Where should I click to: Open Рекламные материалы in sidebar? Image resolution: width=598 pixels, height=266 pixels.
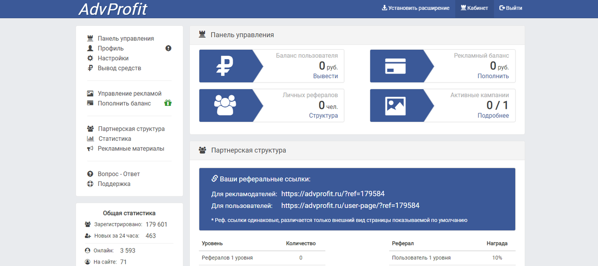(x=131, y=149)
